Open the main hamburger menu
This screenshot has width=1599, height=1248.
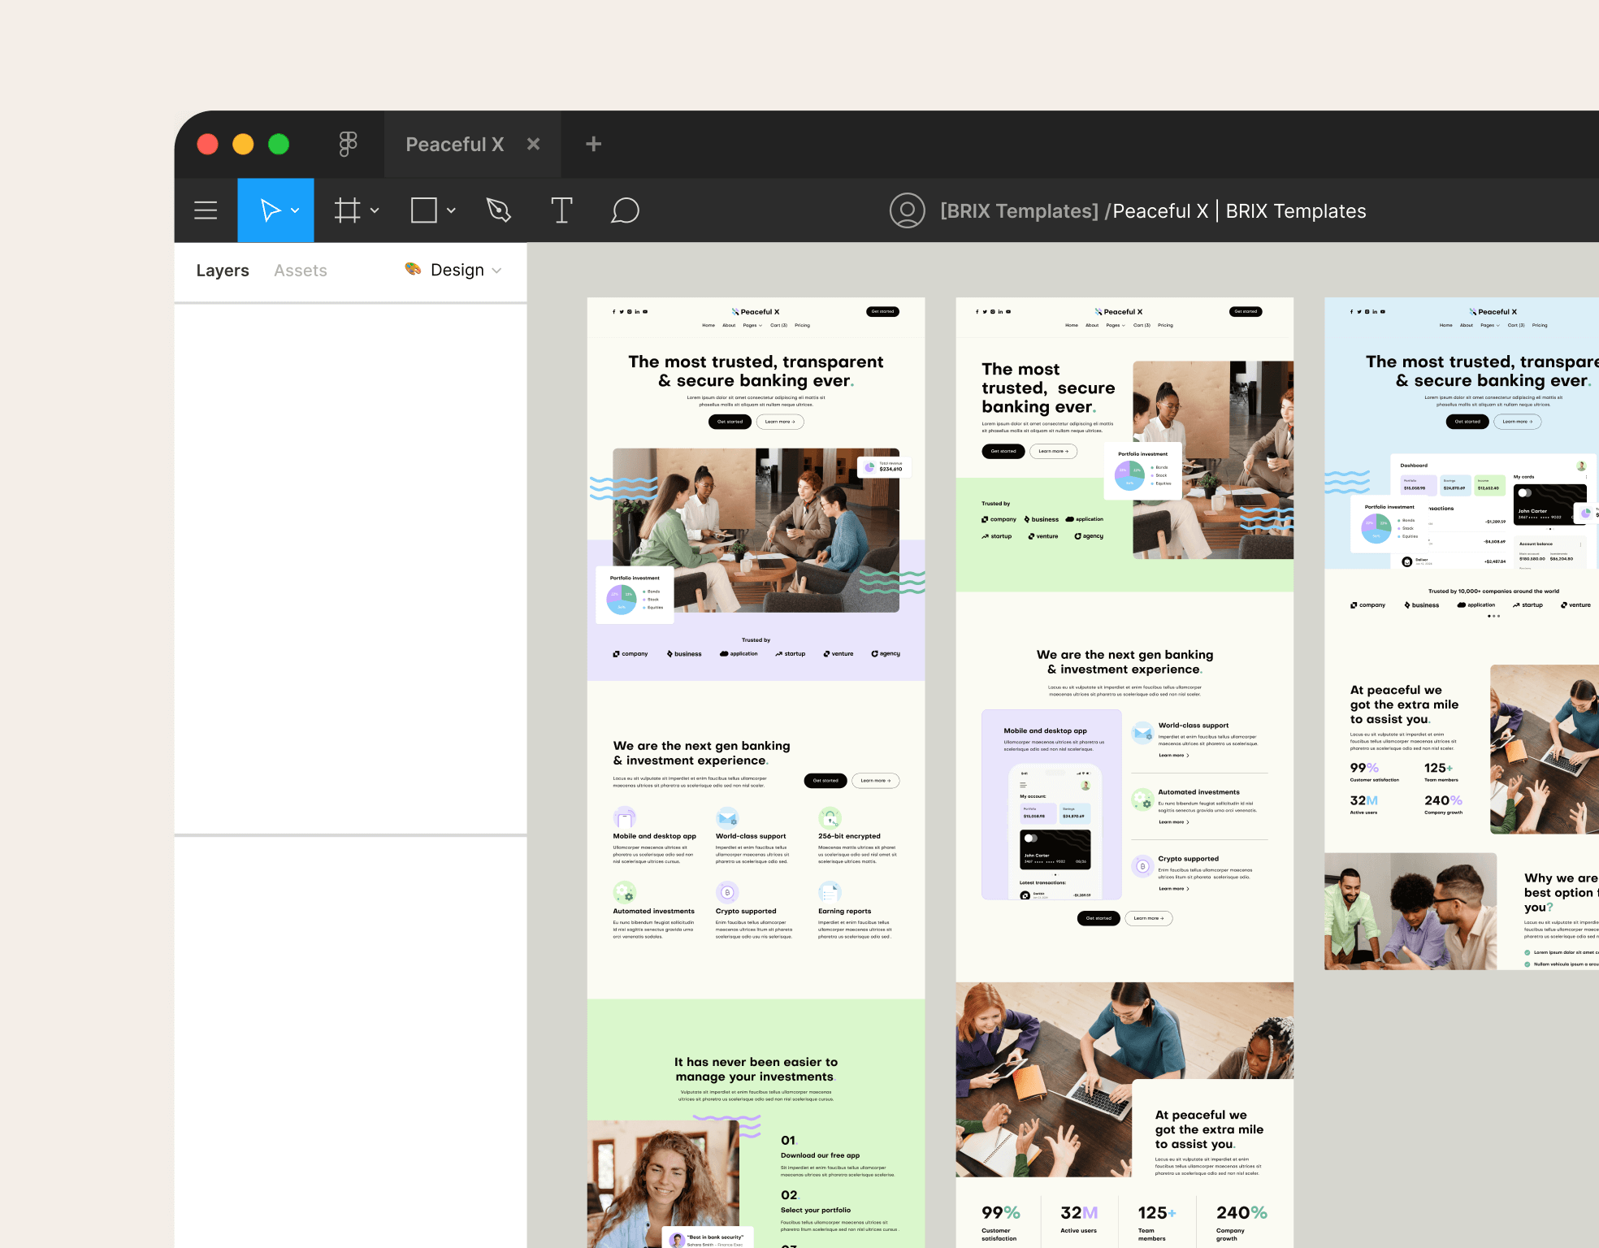[x=206, y=210]
